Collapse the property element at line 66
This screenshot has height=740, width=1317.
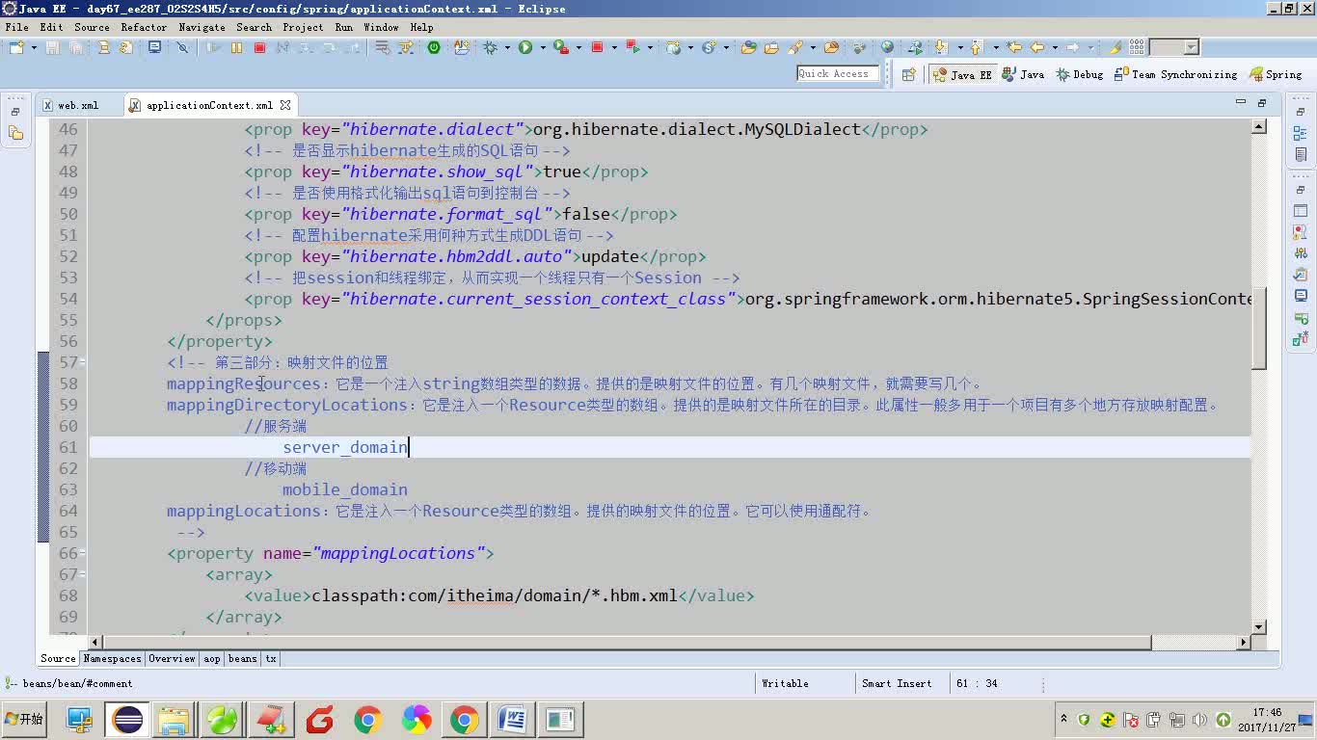[x=83, y=553]
